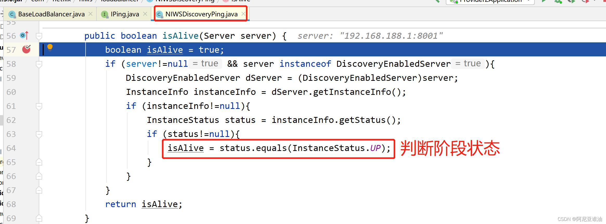Close the IPing.java tab
This screenshot has width=606, height=224.
145,14
